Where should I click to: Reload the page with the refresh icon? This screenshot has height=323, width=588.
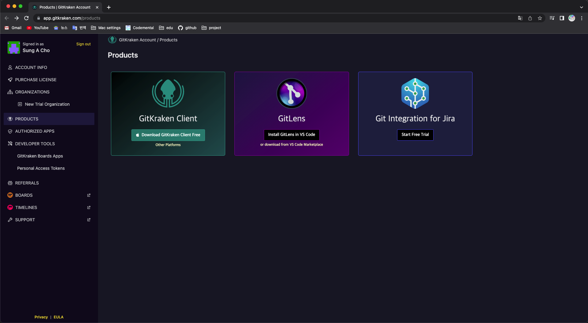(x=26, y=18)
